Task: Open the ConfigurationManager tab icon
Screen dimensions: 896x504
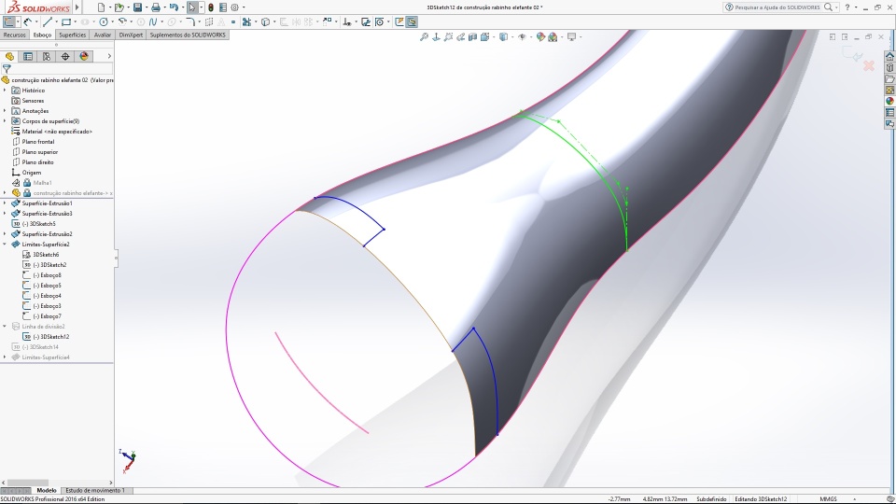Action: (x=47, y=56)
